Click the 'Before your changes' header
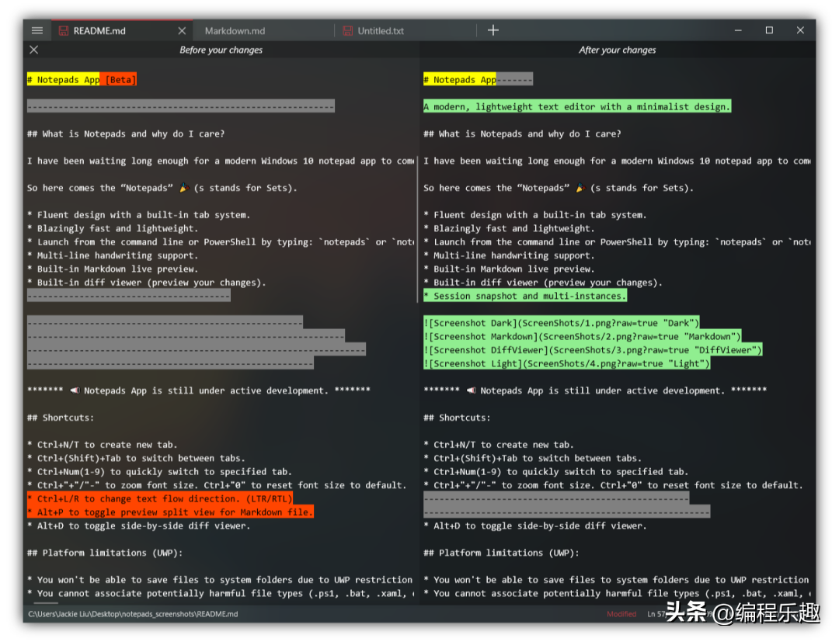 221,50
